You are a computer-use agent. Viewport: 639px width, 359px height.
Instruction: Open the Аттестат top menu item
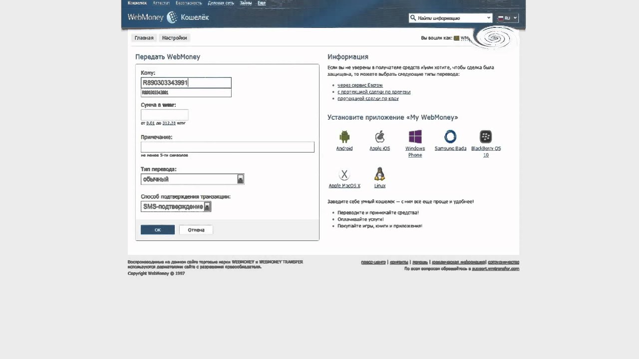[161, 3]
